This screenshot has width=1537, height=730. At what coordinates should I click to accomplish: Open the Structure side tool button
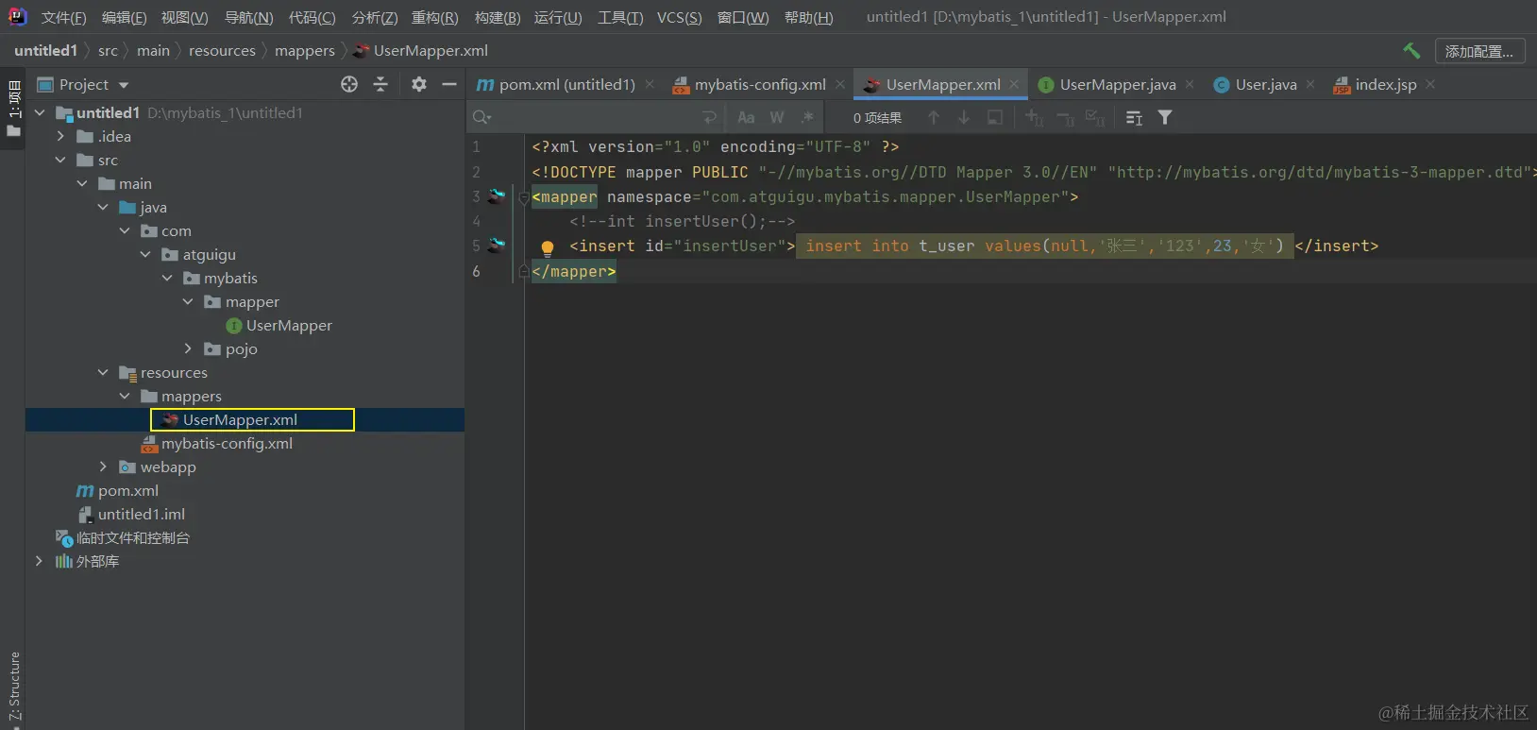click(x=13, y=687)
